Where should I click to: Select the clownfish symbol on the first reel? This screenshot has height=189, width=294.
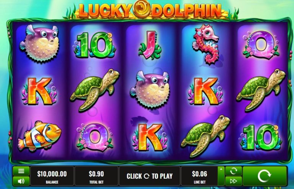[39, 136]
